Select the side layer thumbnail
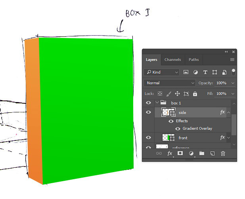The width and height of the screenshot is (245, 199). pyautogui.click(x=168, y=112)
